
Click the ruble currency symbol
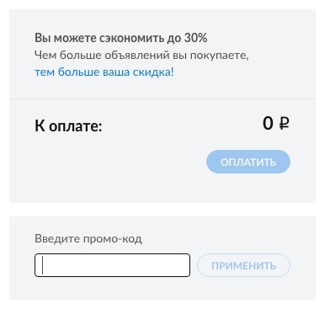284,124
